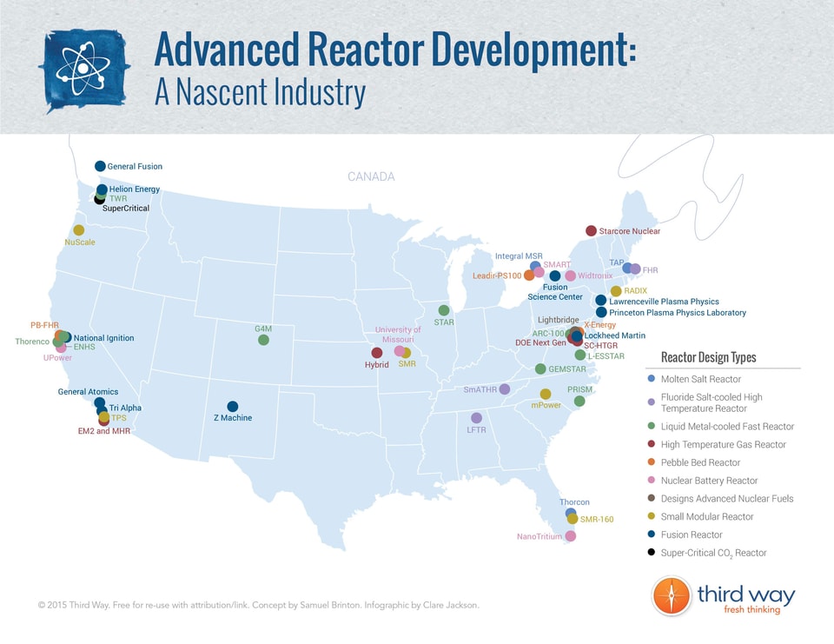Open the Thorcon label in Florida
The width and height of the screenshot is (834, 644).
576,501
